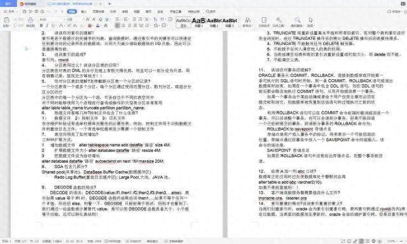The width and height of the screenshot is (407, 244).
Task: Click the undo arrow icon
Action: (49, 11)
